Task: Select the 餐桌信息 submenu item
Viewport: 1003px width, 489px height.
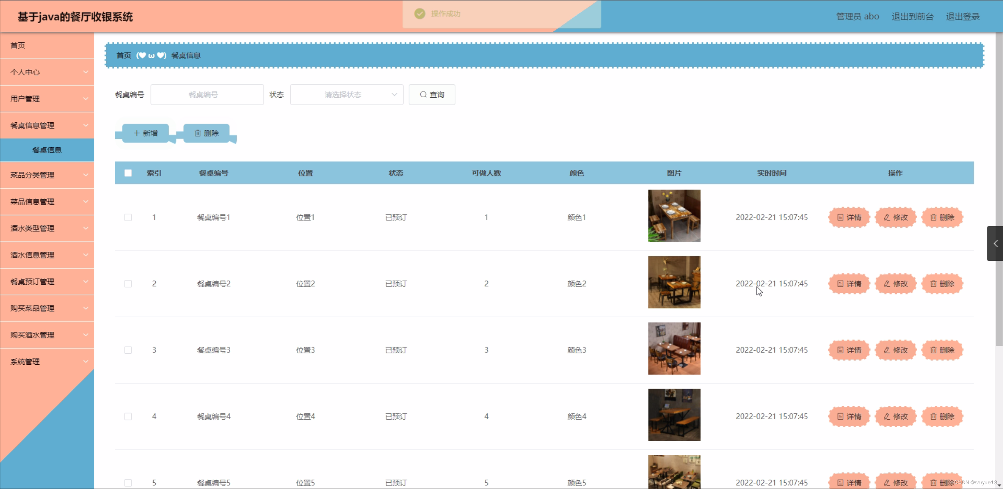Action: (x=47, y=150)
